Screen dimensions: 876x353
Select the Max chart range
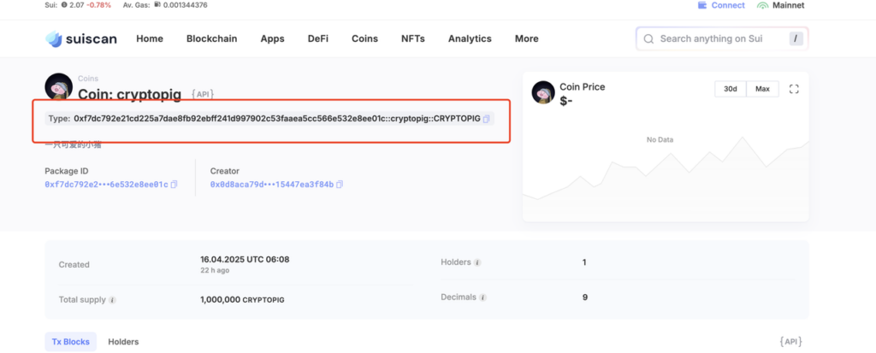point(762,89)
